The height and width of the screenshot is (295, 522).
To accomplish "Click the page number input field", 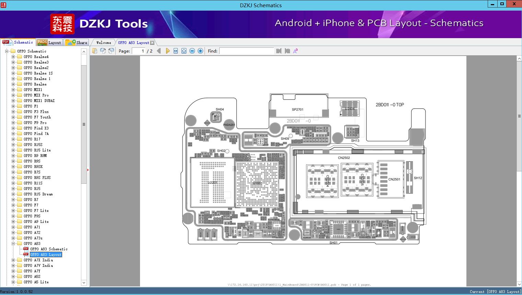I will pos(139,51).
